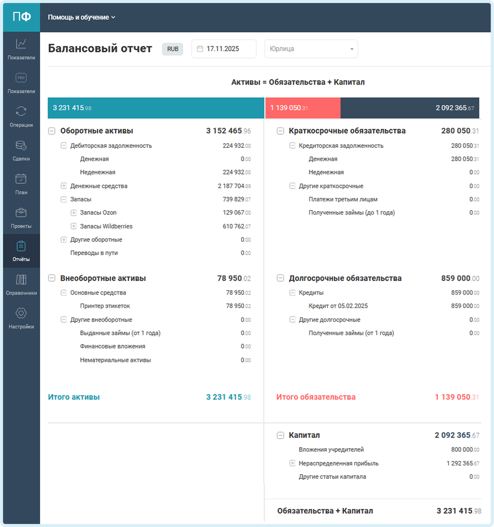Expand Денежные средства row

[x=63, y=186]
